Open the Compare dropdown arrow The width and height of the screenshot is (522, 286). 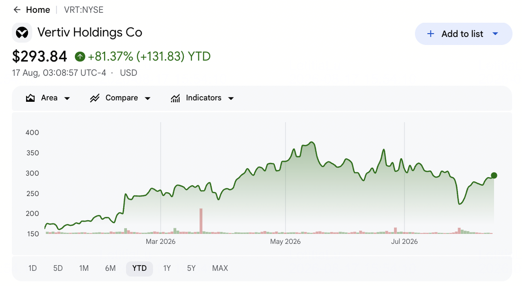(147, 98)
